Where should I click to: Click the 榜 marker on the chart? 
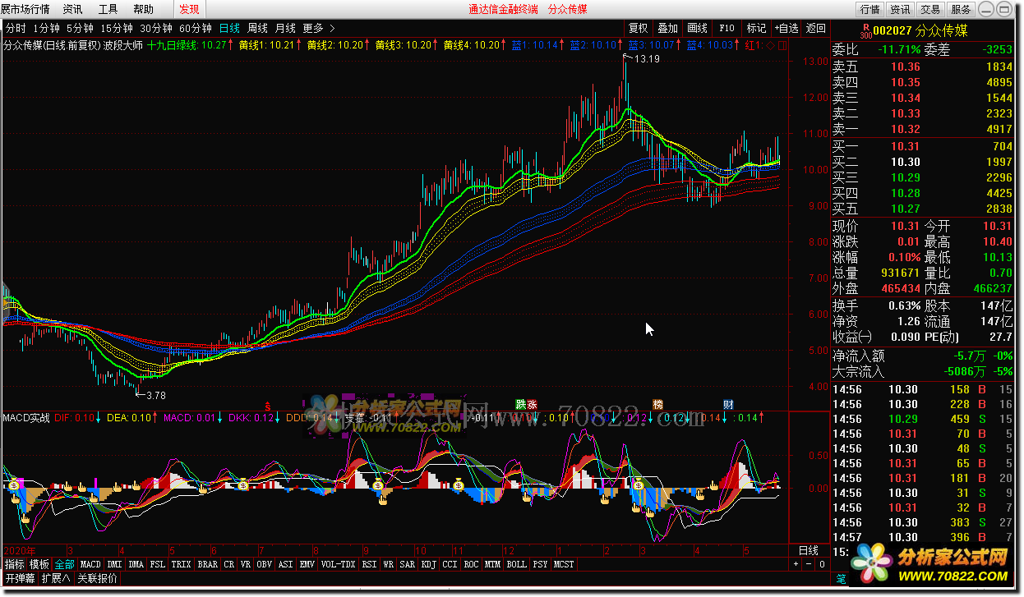coord(658,404)
